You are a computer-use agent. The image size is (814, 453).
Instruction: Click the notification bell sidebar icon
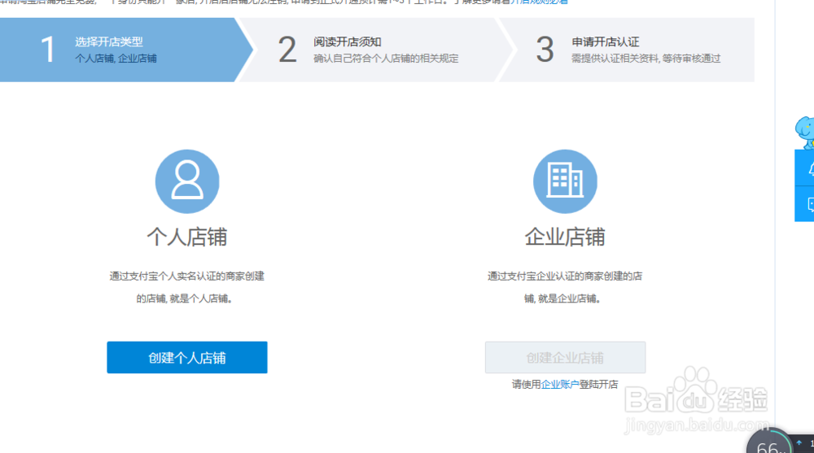click(806, 168)
